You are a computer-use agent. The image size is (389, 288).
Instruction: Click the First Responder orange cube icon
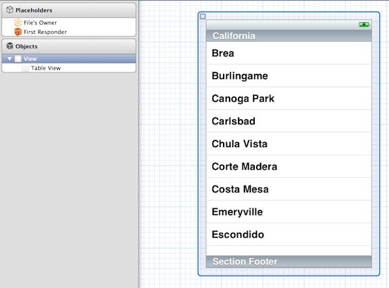coord(18,32)
